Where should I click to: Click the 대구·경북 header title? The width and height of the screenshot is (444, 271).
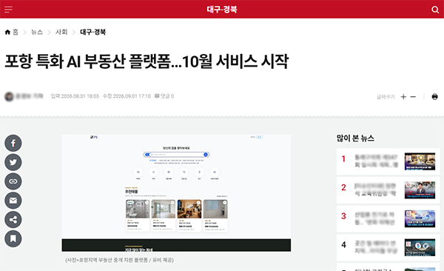point(222,10)
